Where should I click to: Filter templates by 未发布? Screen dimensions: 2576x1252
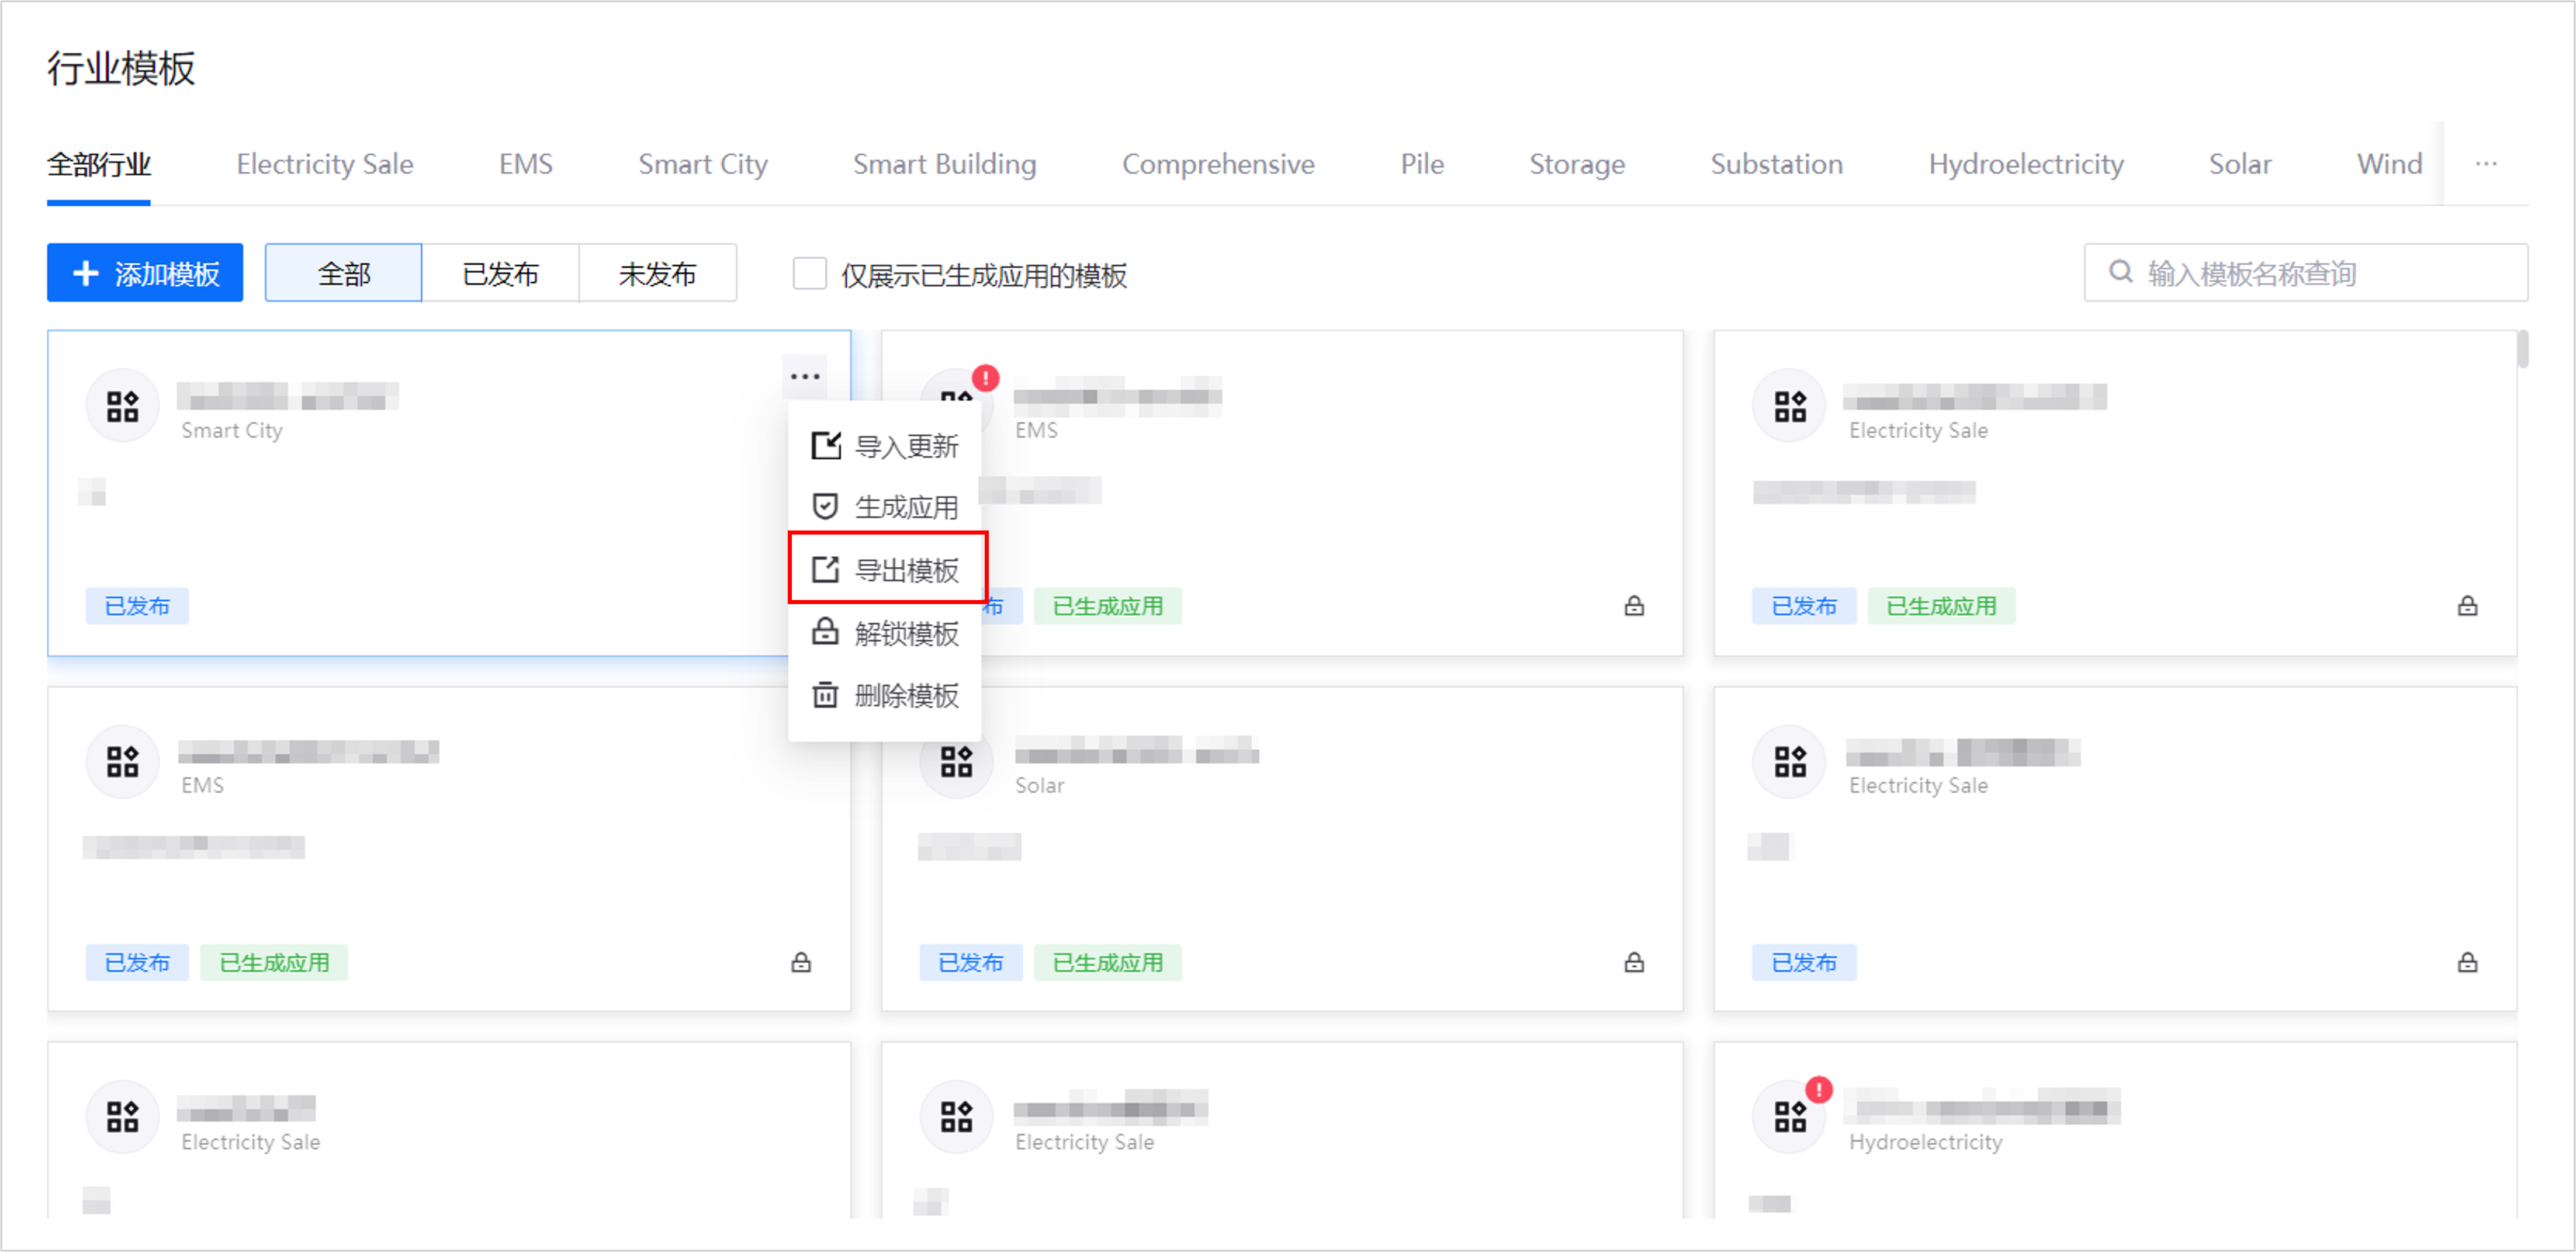coord(657,273)
